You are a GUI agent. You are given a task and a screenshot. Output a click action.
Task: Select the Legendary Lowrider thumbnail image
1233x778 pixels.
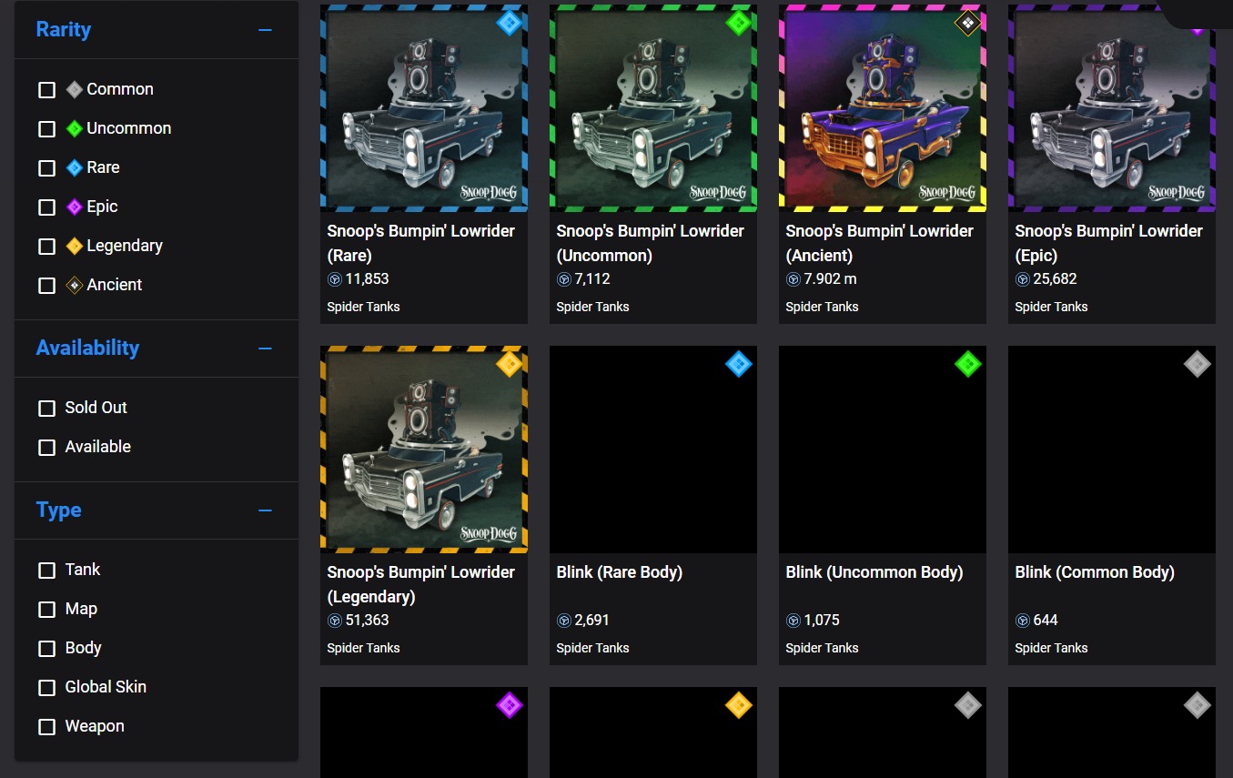coord(423,449)
